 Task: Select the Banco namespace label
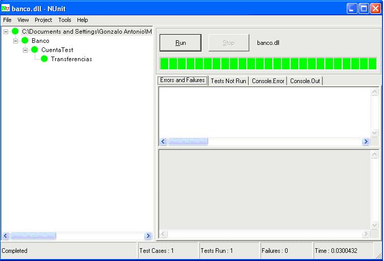40,41
